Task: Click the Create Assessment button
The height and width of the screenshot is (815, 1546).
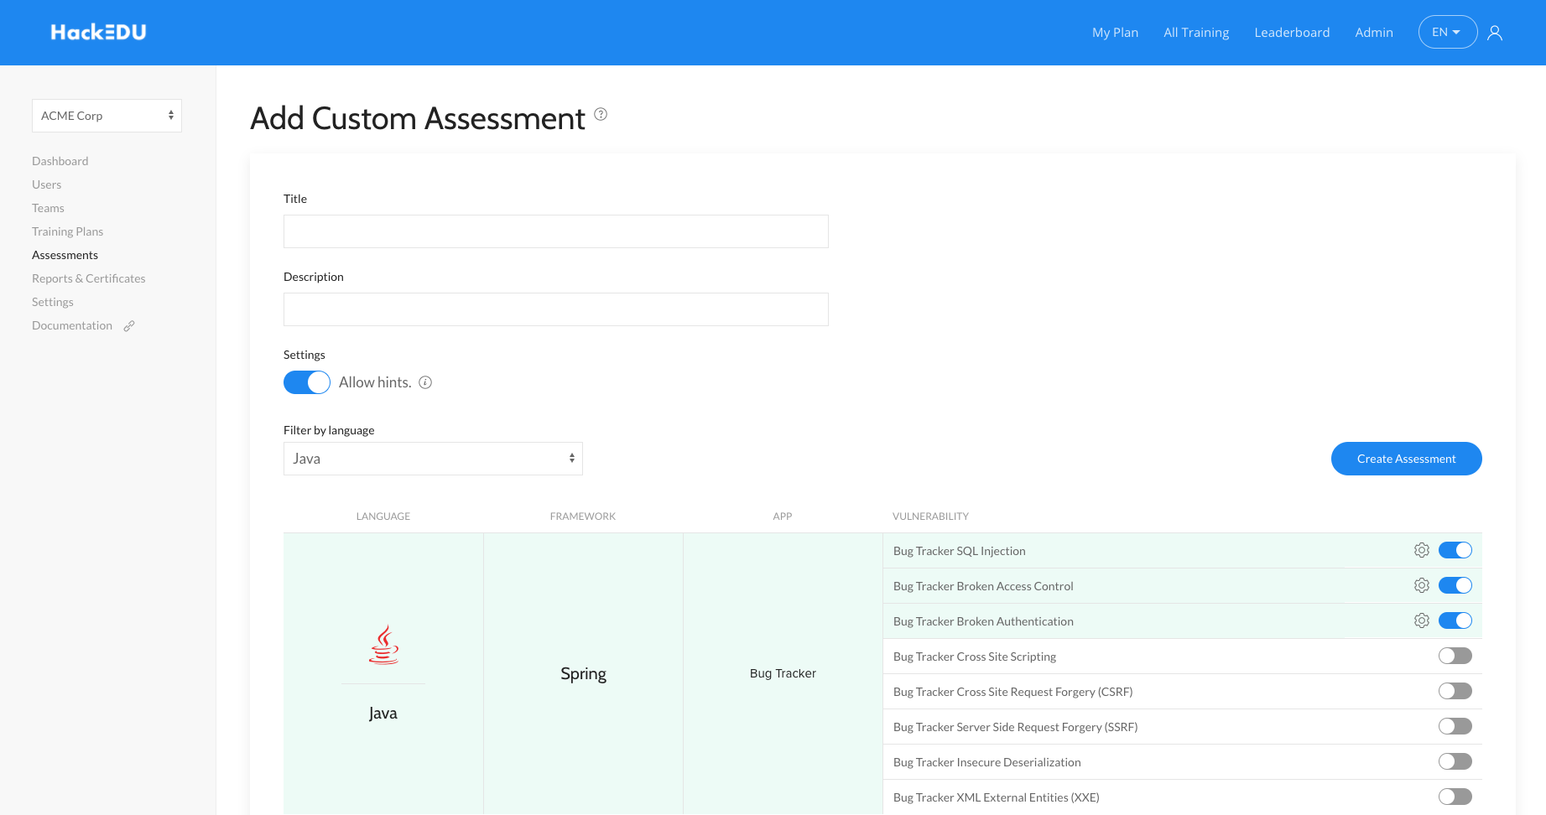Action: (x=1407, y=459)
